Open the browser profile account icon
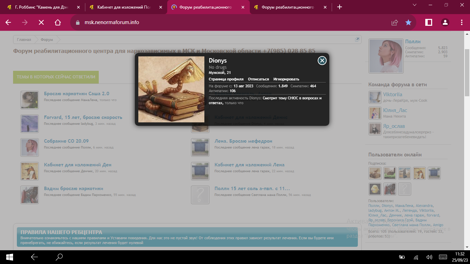 [x=445, y=22]
